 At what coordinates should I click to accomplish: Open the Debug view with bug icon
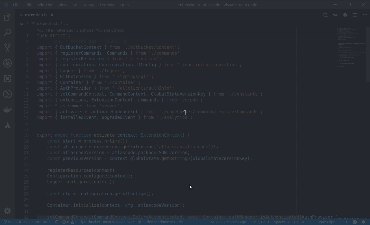(x=7, y=63)
